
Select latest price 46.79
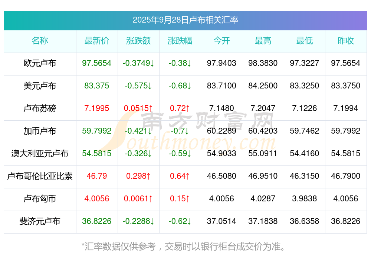coord(97,176)
